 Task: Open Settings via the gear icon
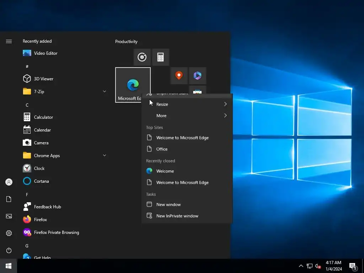[x=9, y=233]
